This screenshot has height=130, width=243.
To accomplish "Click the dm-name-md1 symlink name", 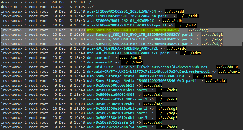I will 99,58.
